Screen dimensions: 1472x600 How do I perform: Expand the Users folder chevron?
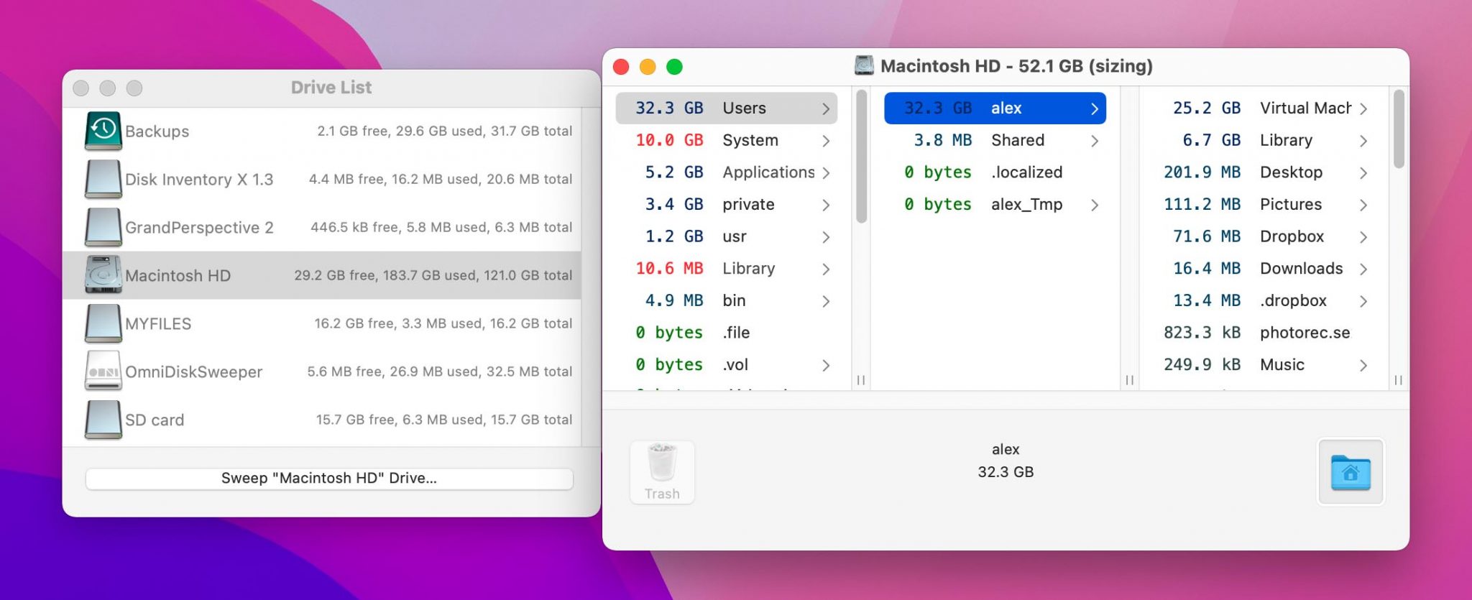[826, 109]
